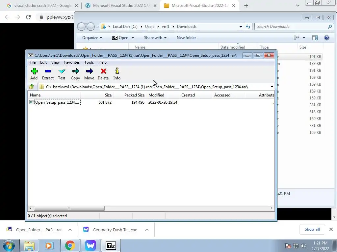Click the Copy tool in 7-Zip
Image resolution: width=337 pixels, height=252 pixels.
coord(75,74)
